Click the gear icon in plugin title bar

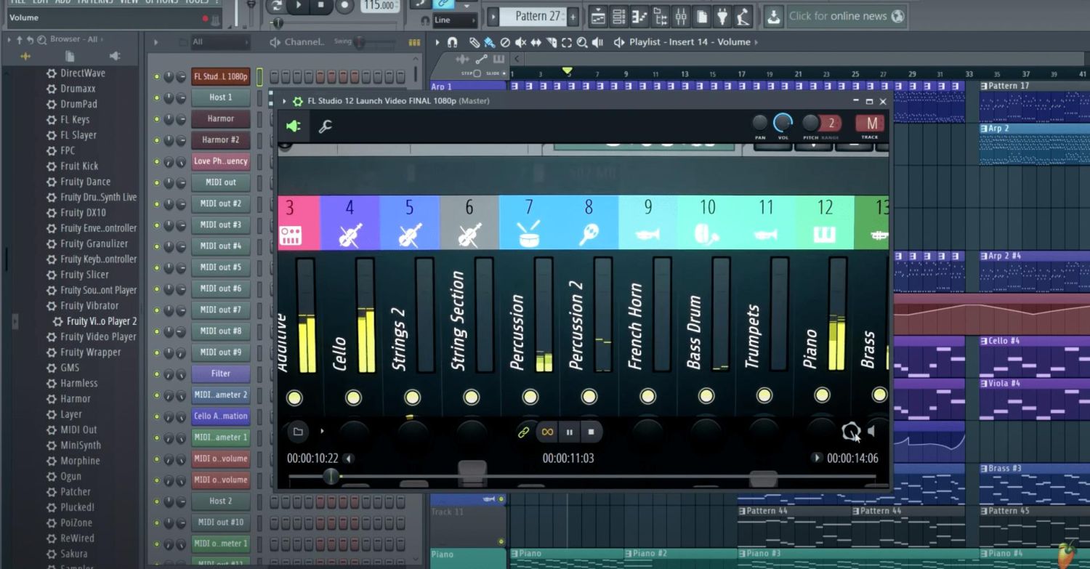coord(297,101)
